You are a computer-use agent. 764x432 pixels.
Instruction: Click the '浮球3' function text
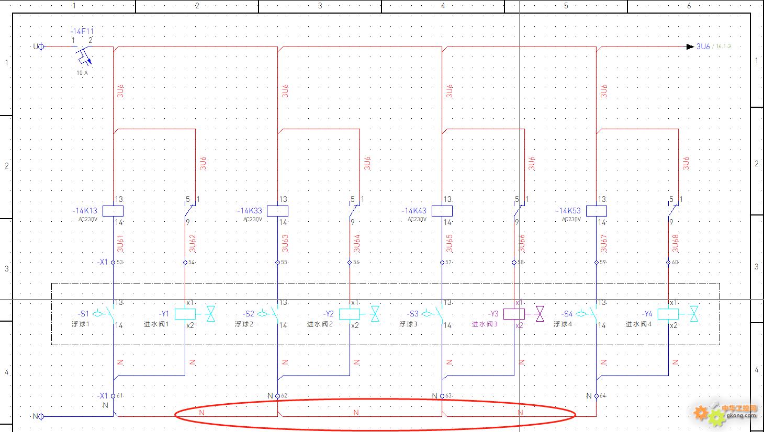409,324
